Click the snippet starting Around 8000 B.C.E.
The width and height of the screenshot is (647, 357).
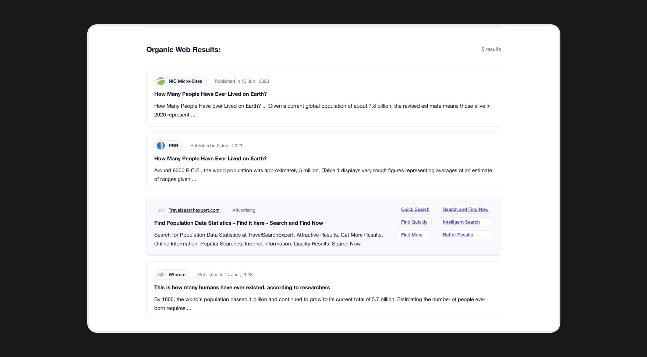click(x=323, y=175)
